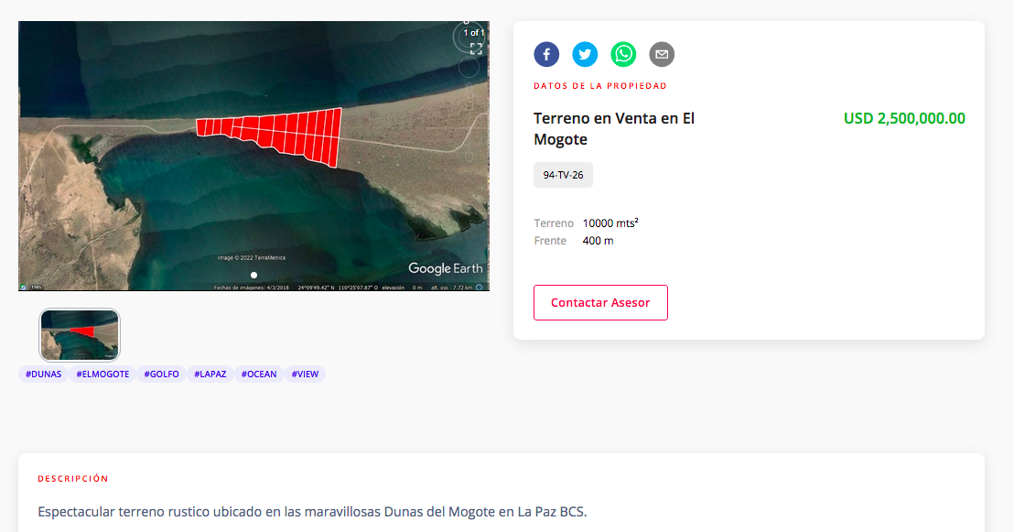The width and height of the screenshot is (1014, 532).
Task: Click the property title Terreno en Venta
Action: click(x=614, y=129)
